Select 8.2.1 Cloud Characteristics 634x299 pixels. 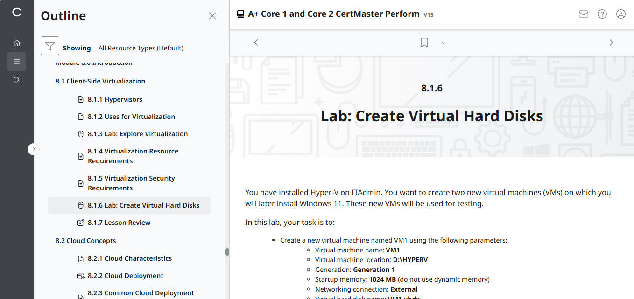tap(130, 258)
